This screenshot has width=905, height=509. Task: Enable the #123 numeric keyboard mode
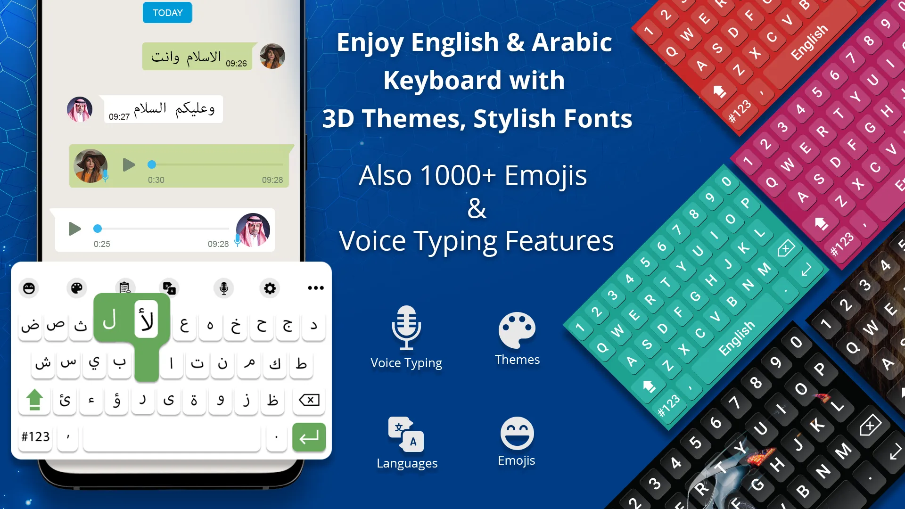[34, 436]
